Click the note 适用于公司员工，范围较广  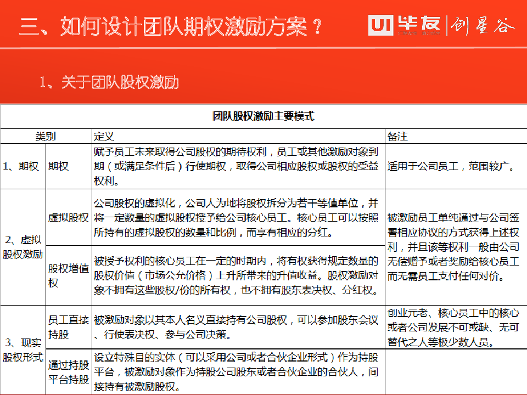(451, 167)
